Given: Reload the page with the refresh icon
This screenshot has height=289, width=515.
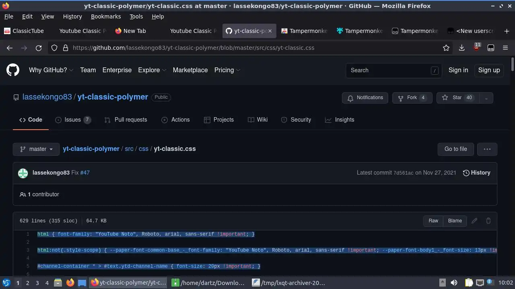Looking at the screenshot, I should click(x=39, y=48).
